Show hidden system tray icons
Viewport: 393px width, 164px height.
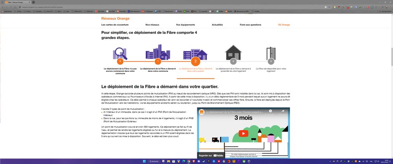[x=330, y=162]
